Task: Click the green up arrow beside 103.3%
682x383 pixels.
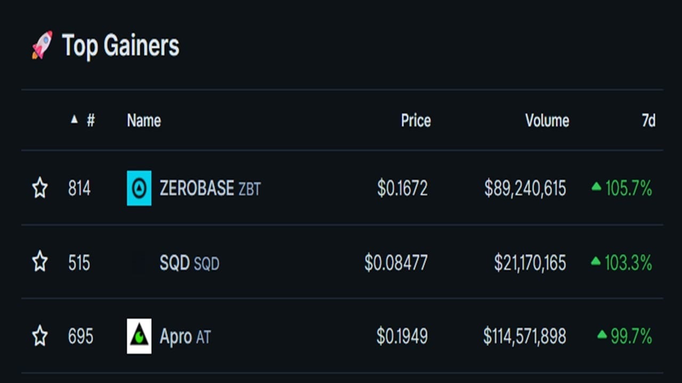Action: [596, 261]
